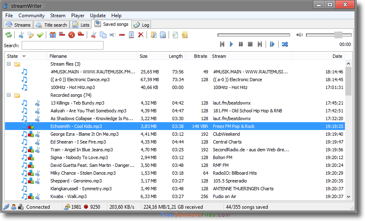The image size is (365, 221).
Task: Click the status bar plug connection icon
Action: pyautogui.click(x=6, y=207)
